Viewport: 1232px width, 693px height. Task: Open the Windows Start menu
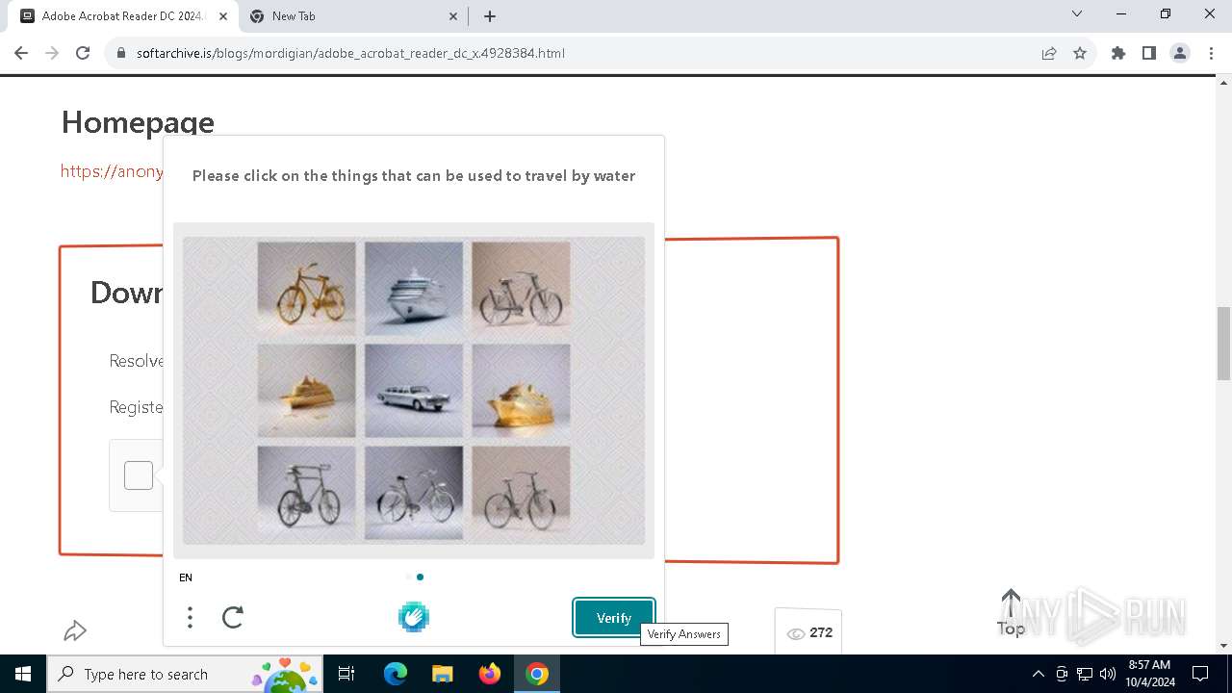coord(23,674)
